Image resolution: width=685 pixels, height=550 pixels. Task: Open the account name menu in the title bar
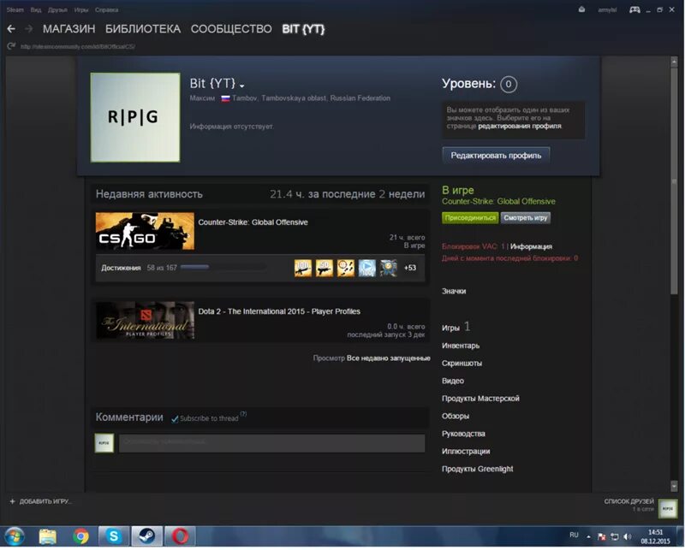[607, 9]
